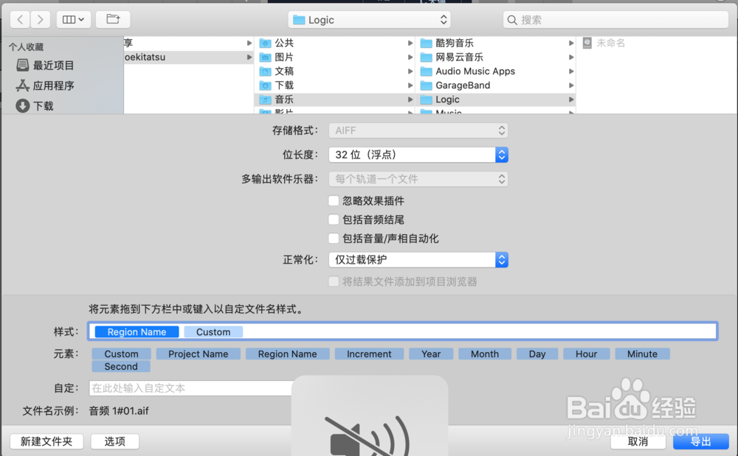Expand the Logic folder arrow

571,99
